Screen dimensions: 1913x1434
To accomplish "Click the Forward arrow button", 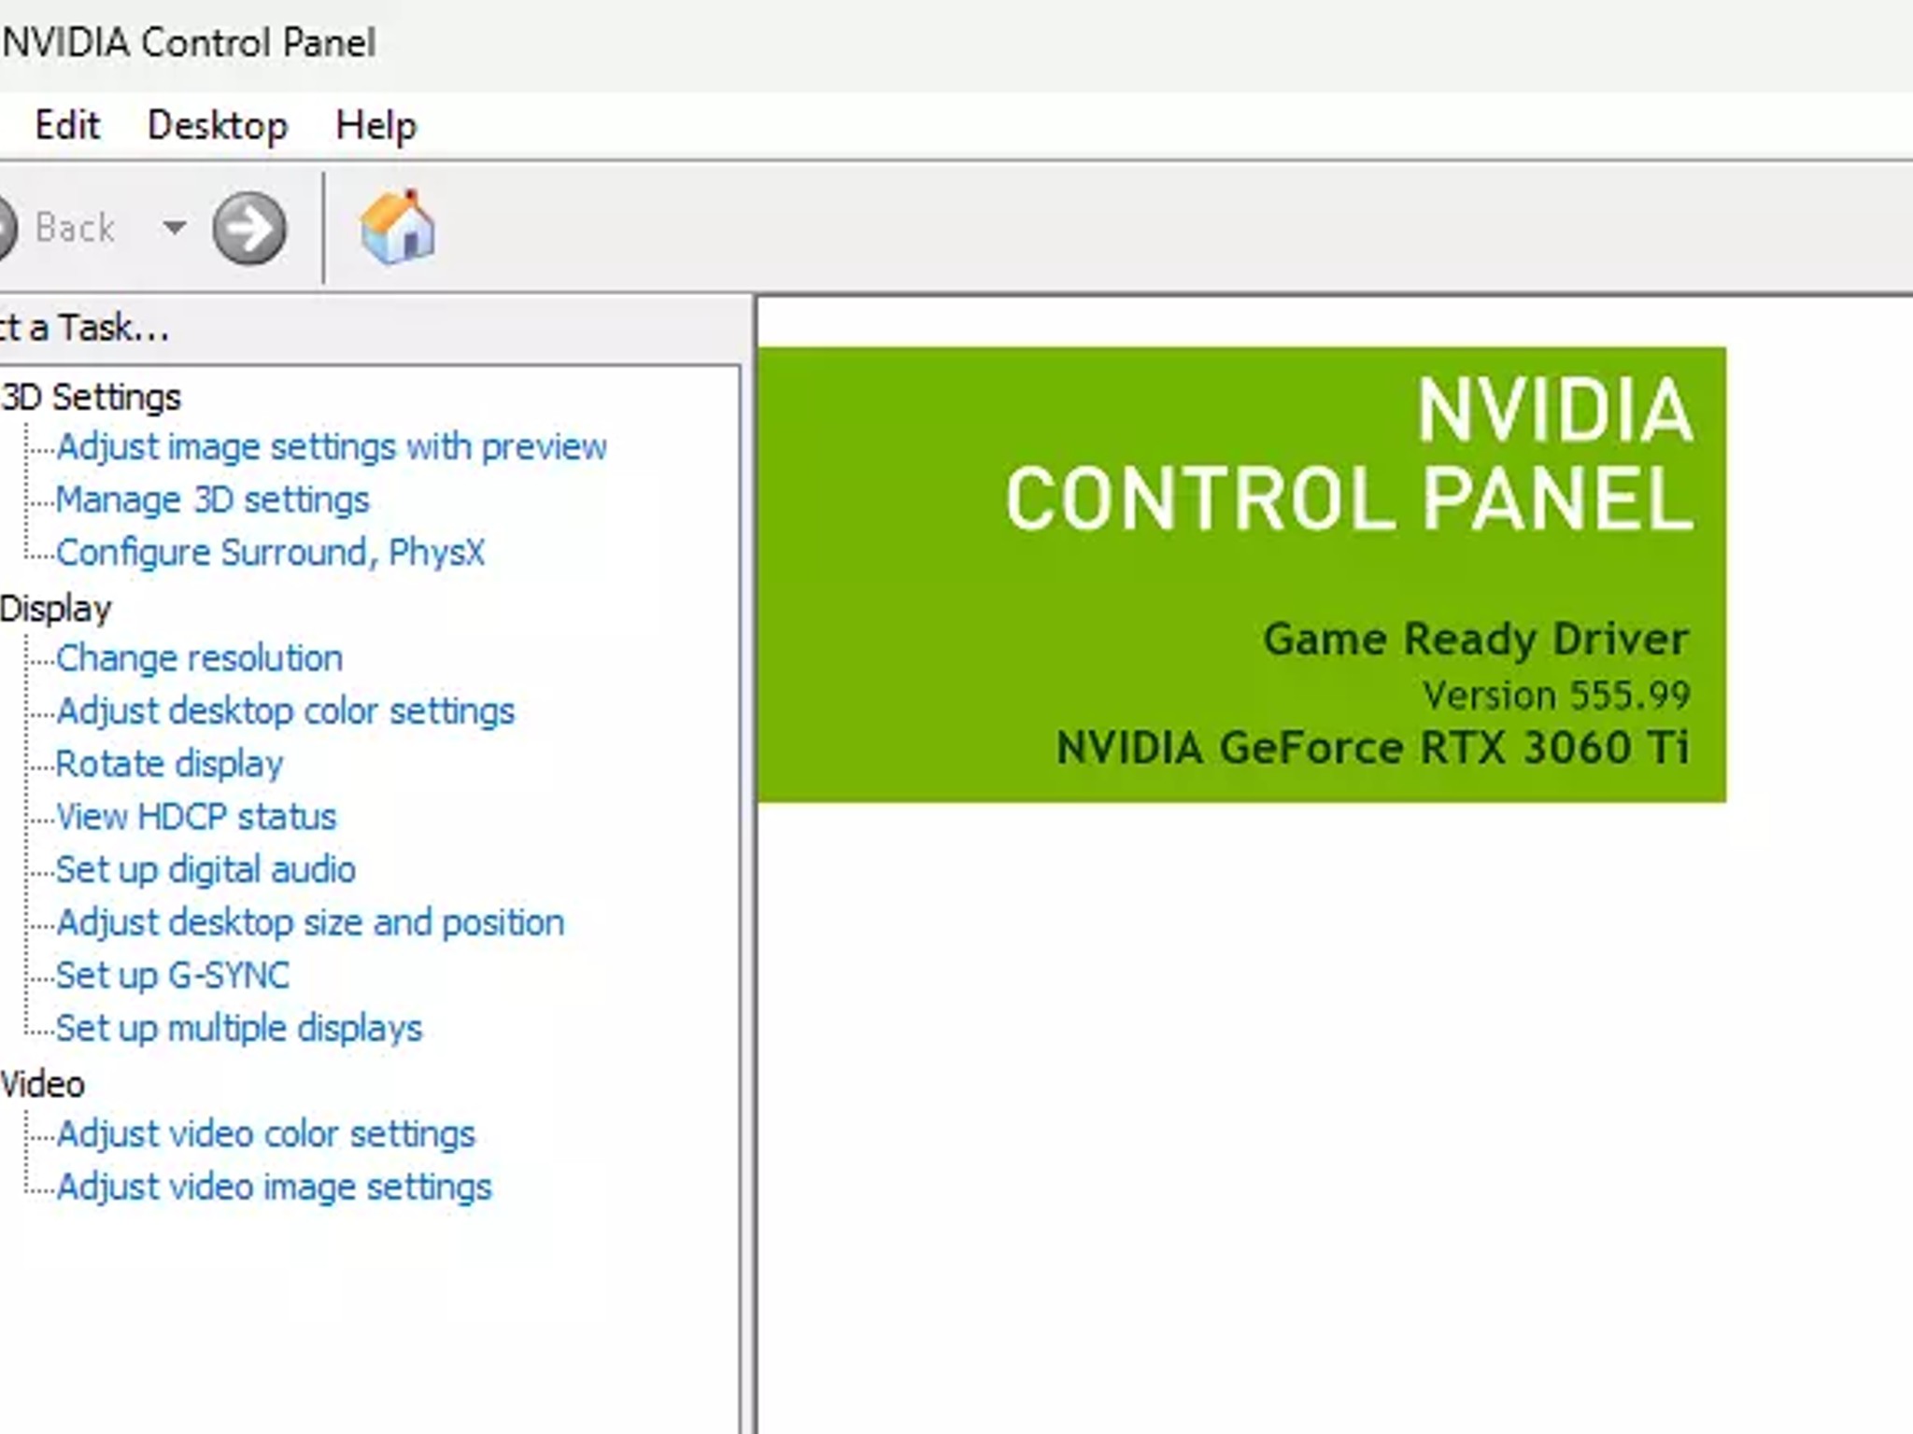I will pyautogui.click(x=249, y=229).
